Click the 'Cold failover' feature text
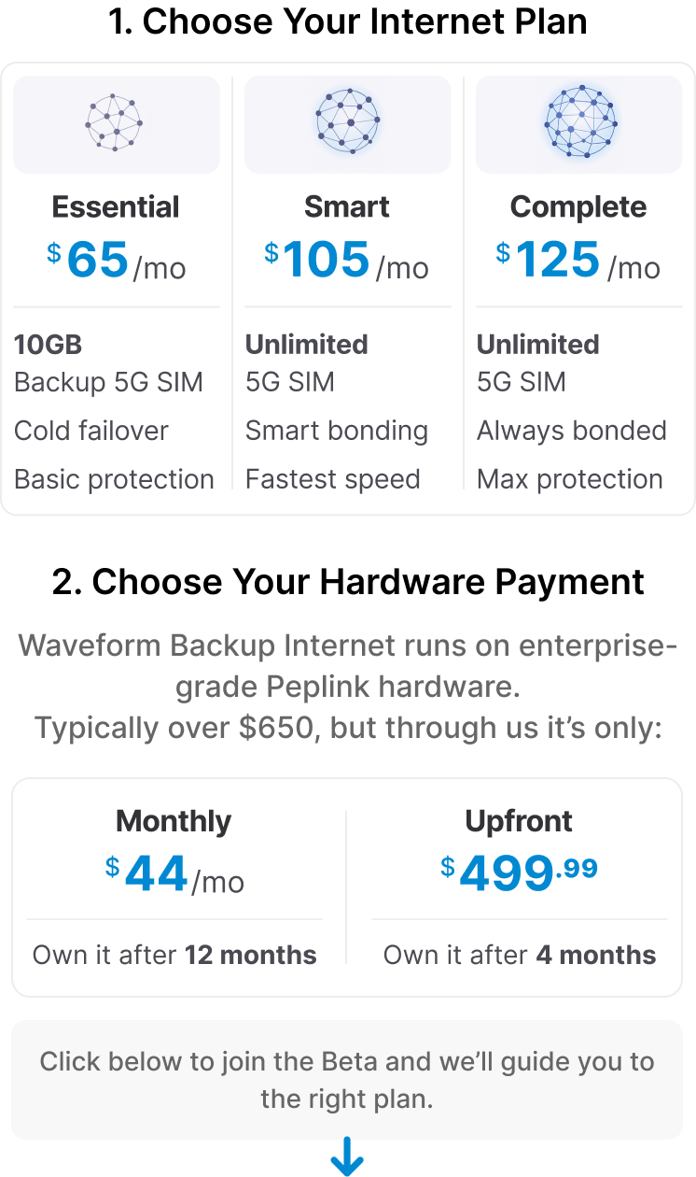The width and height of the screenshot is (696, 1177). [91, 431]
